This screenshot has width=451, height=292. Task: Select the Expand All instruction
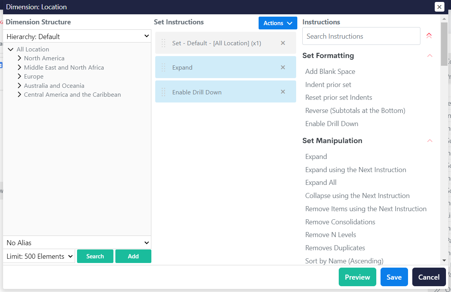(x=321, y=183)
